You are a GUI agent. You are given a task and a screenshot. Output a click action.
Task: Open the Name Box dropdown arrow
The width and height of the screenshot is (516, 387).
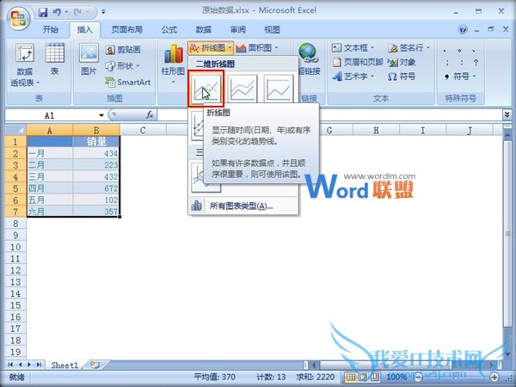(101, 115)
